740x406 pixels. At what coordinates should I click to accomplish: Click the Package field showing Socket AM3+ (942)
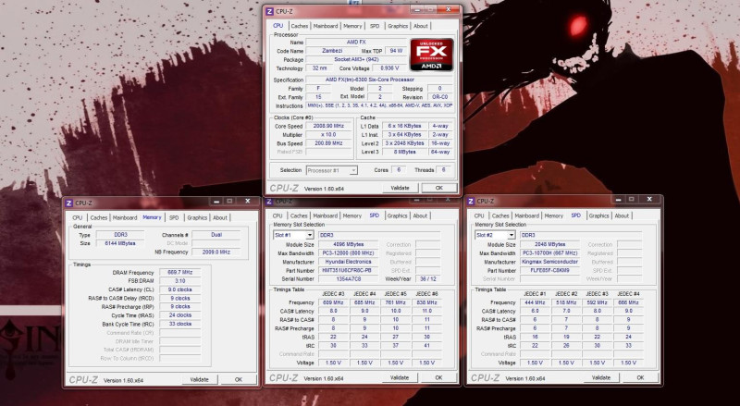pyautogui.click(x=356, y=59)
